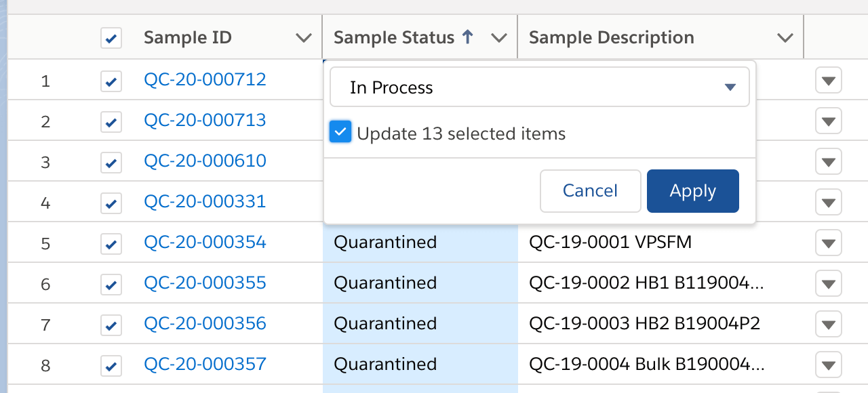The image size is (868, 393).
Task: Select Quarantined cell for QC-20-000354
Action: point(420,243)
